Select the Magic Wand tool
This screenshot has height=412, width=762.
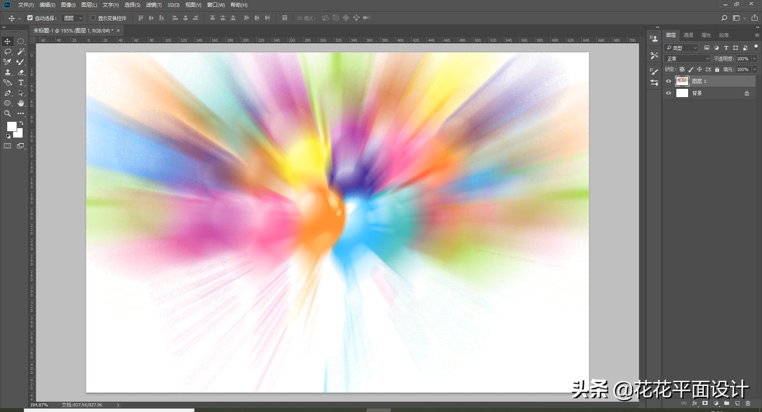tap(21, 52)
